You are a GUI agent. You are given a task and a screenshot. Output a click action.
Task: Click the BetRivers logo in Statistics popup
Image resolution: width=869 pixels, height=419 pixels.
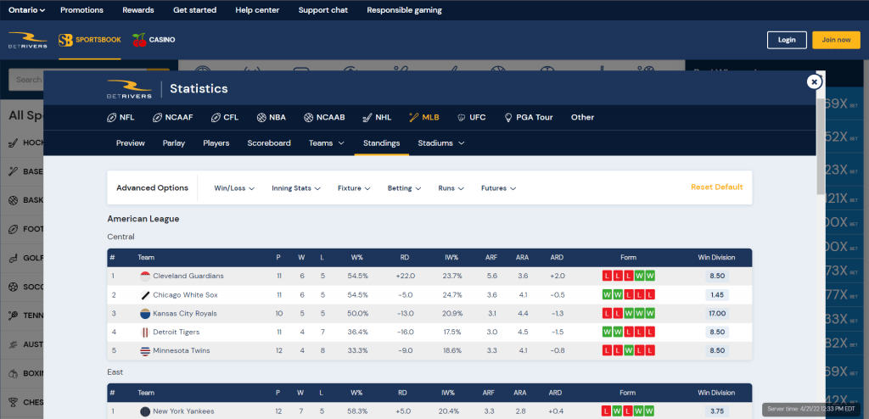tap(129, 89)
